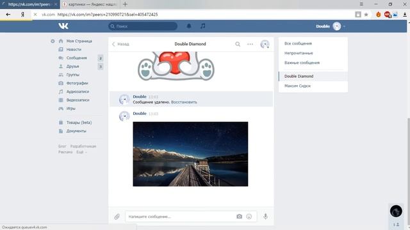
Task: Click the Реклама footer link
Action: pyautogui.click(x=65, y=152)
